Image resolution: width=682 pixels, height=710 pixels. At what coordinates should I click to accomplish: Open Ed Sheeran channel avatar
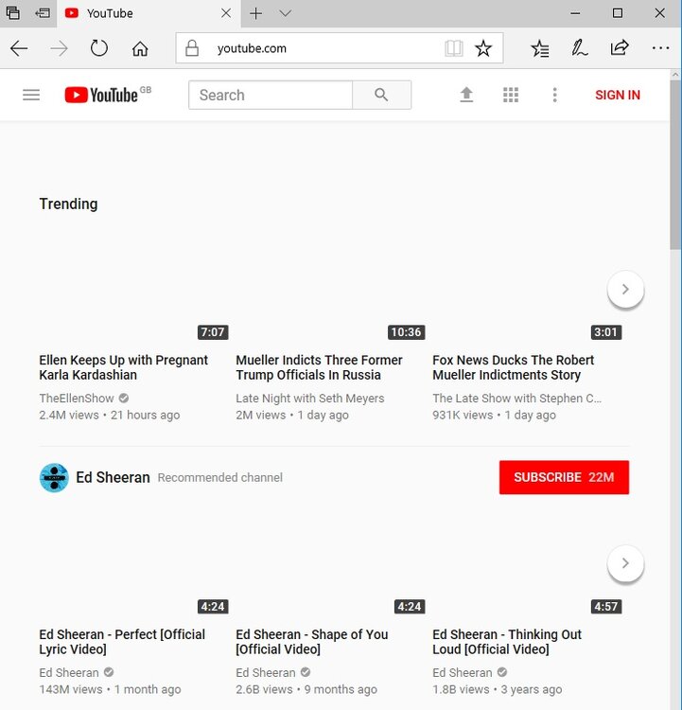point(54,477)
